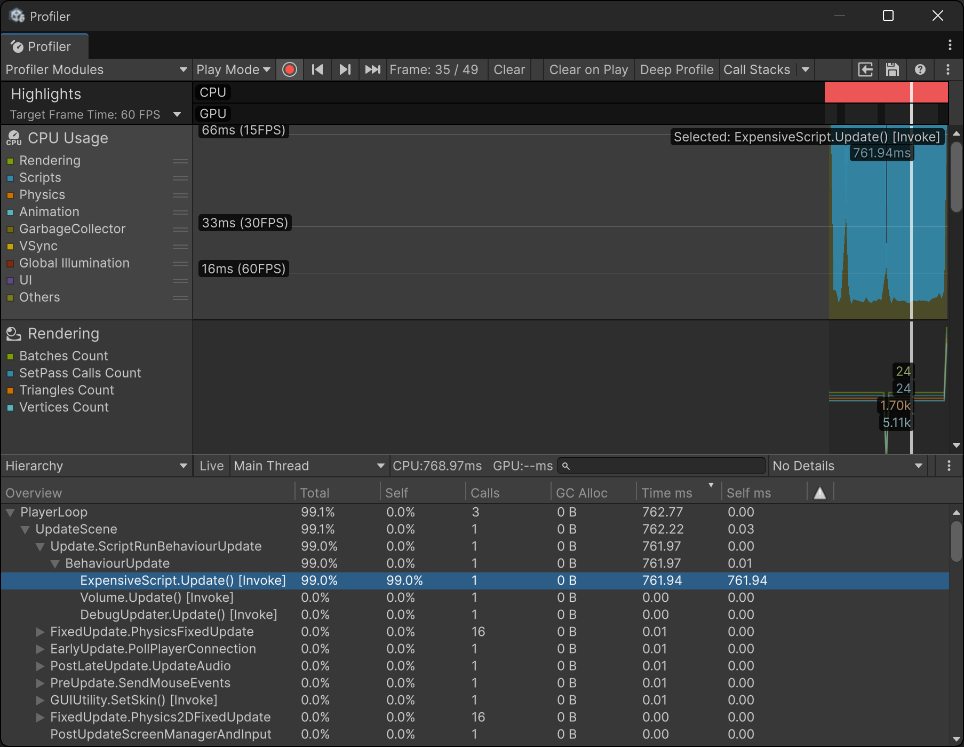
Task: Click the load profiler data icon
Action: coord(865,70)
